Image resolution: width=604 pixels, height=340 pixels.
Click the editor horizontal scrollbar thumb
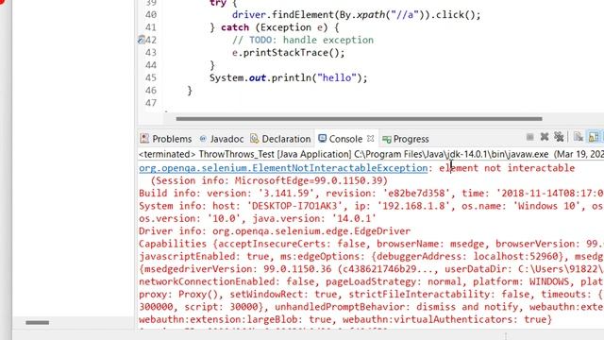coord(359,119)
